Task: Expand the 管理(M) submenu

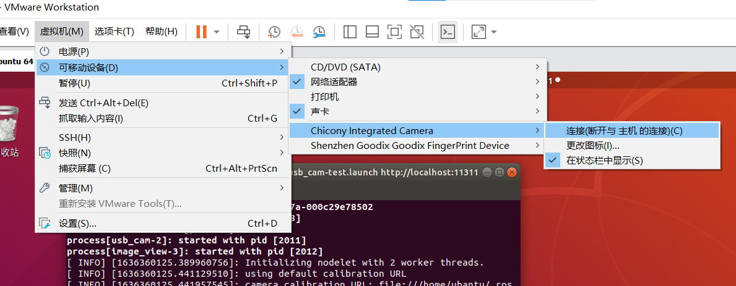Action: pos(163,188)
